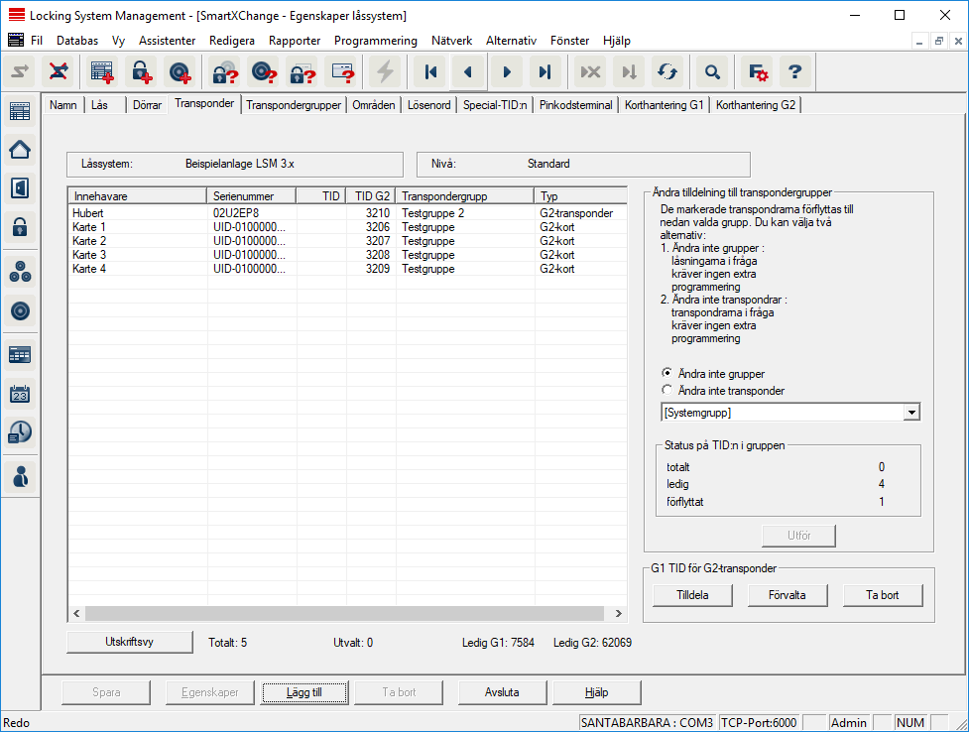Click the Utskriftsvy button

pyautogui.click(x=129, y=642)
